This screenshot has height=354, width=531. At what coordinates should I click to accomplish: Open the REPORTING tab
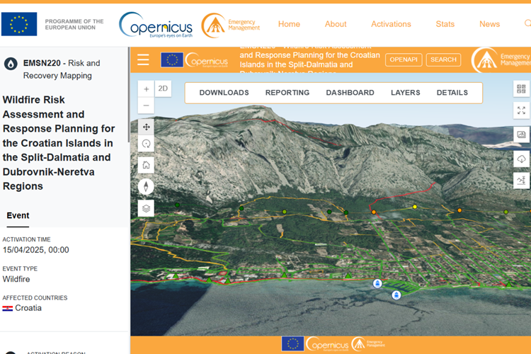tap(287, 93)
